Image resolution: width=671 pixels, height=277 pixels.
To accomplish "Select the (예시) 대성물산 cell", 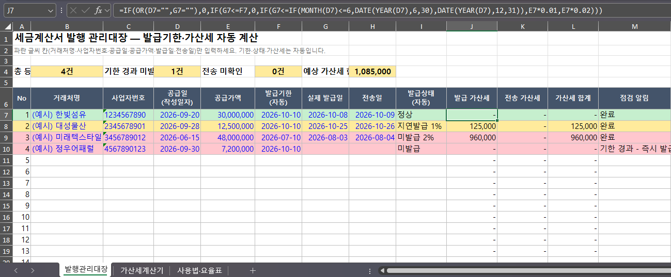I will click(x=67, y=126).
